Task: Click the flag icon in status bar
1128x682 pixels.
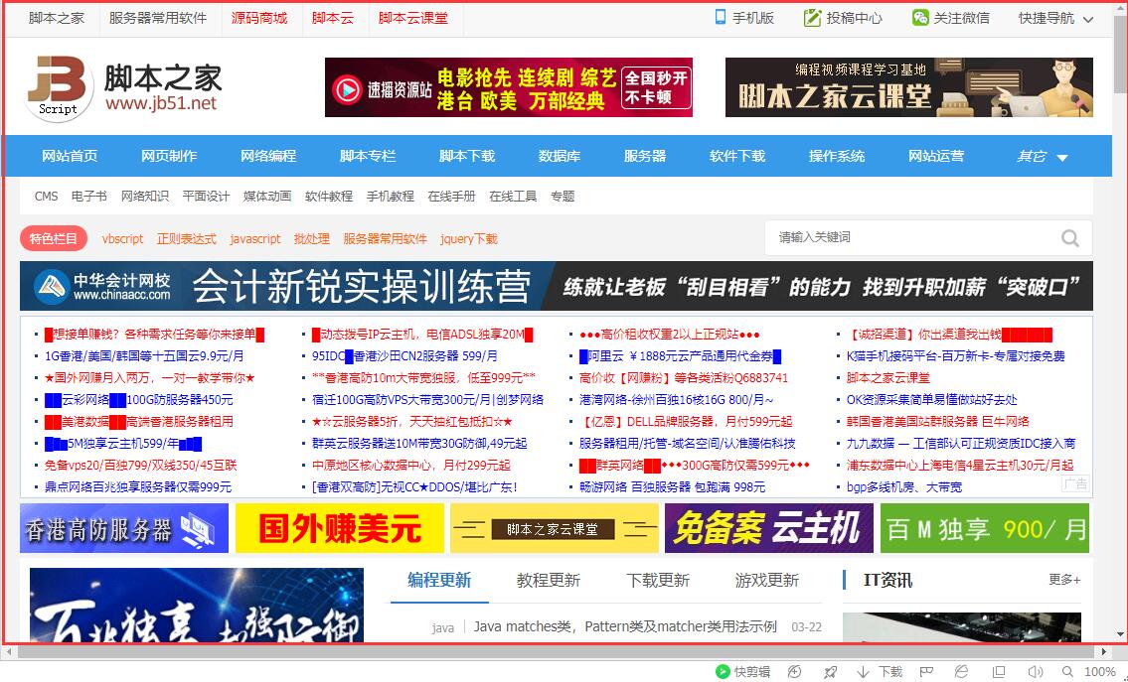Action: pyautogui.click(x=926, y=671)
